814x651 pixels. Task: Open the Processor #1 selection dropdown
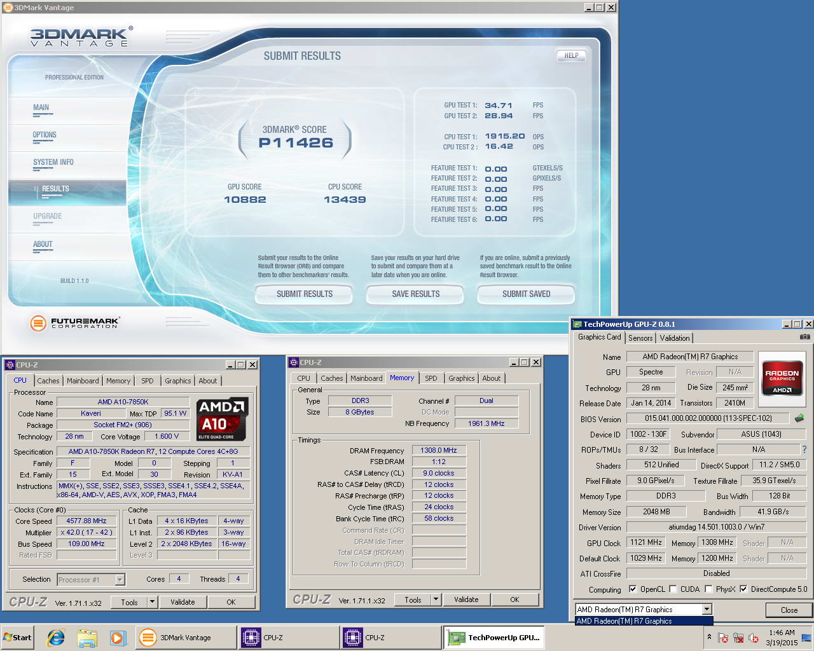click(x=120, y=579)
